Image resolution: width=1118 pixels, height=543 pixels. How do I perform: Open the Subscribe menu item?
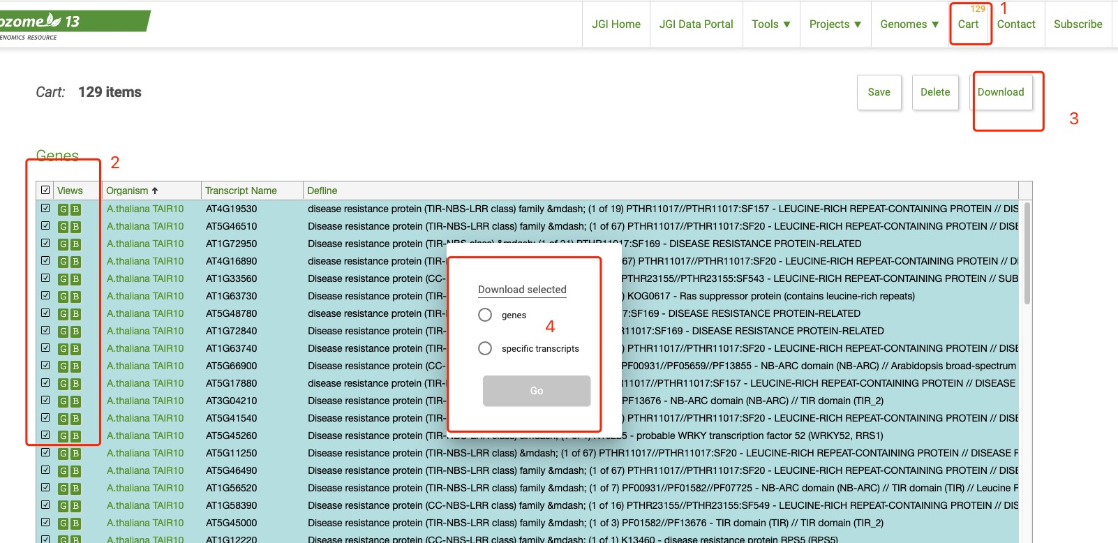click(1078, 24)
